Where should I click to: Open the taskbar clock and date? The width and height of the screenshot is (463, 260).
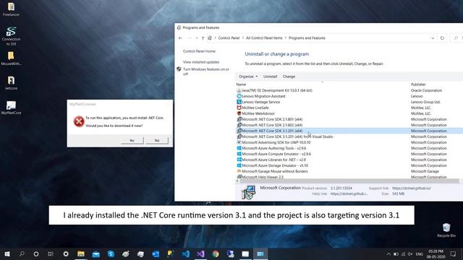436,254
